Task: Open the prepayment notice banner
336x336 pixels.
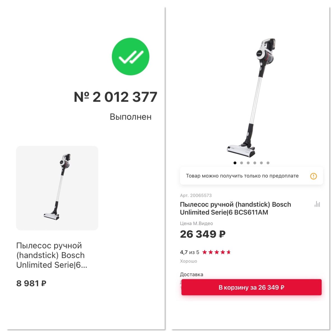Action: click(251, 176)
